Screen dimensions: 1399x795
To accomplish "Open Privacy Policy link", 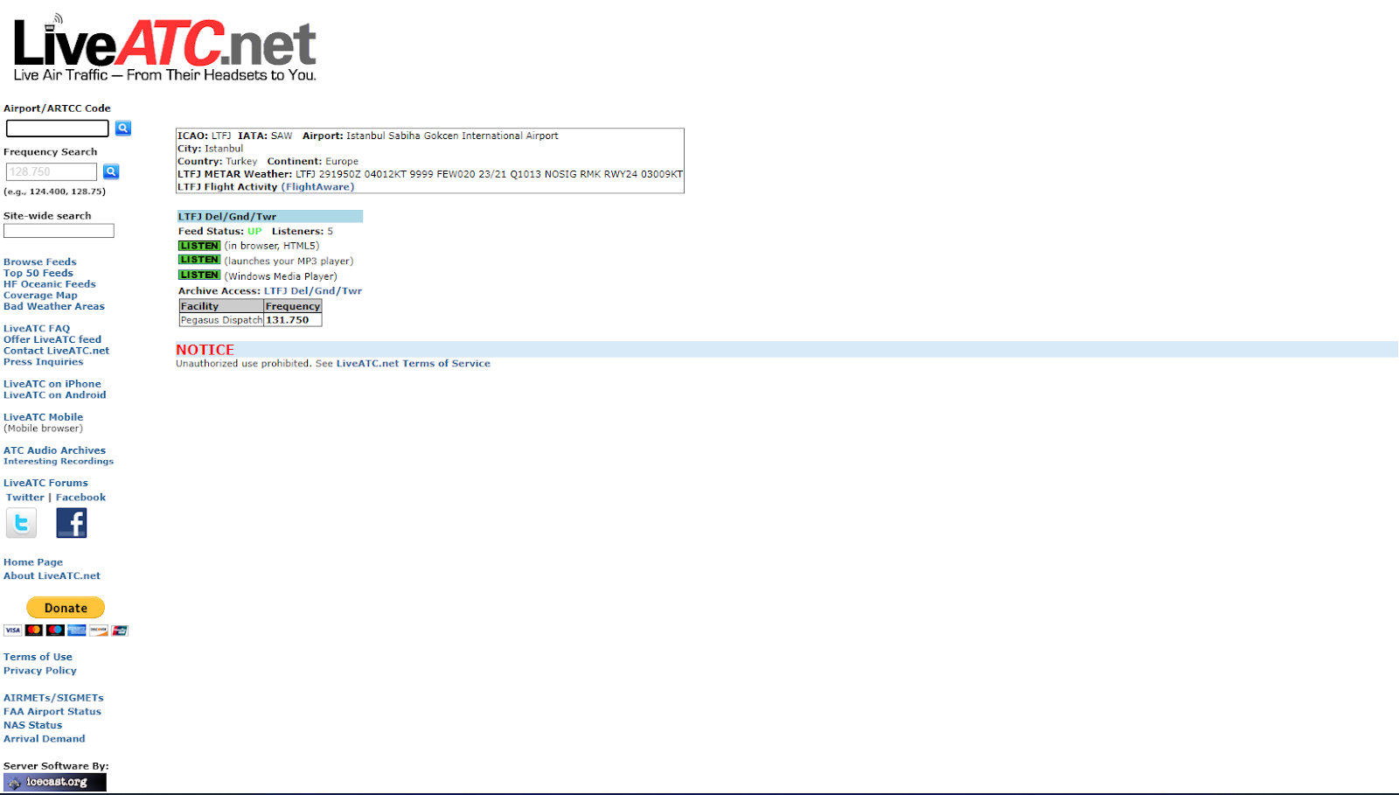I will click(40, 671).
